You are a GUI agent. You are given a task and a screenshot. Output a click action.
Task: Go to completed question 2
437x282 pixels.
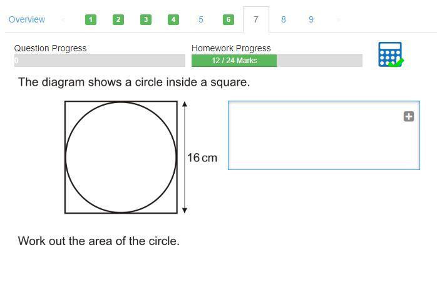(x=118, y=19)
